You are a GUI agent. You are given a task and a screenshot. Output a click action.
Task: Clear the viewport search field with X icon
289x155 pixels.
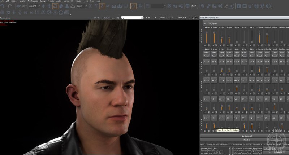click(142, 18)
